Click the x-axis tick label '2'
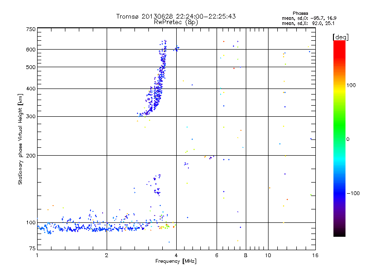This screenshot has width=371, height=278. 107,255
